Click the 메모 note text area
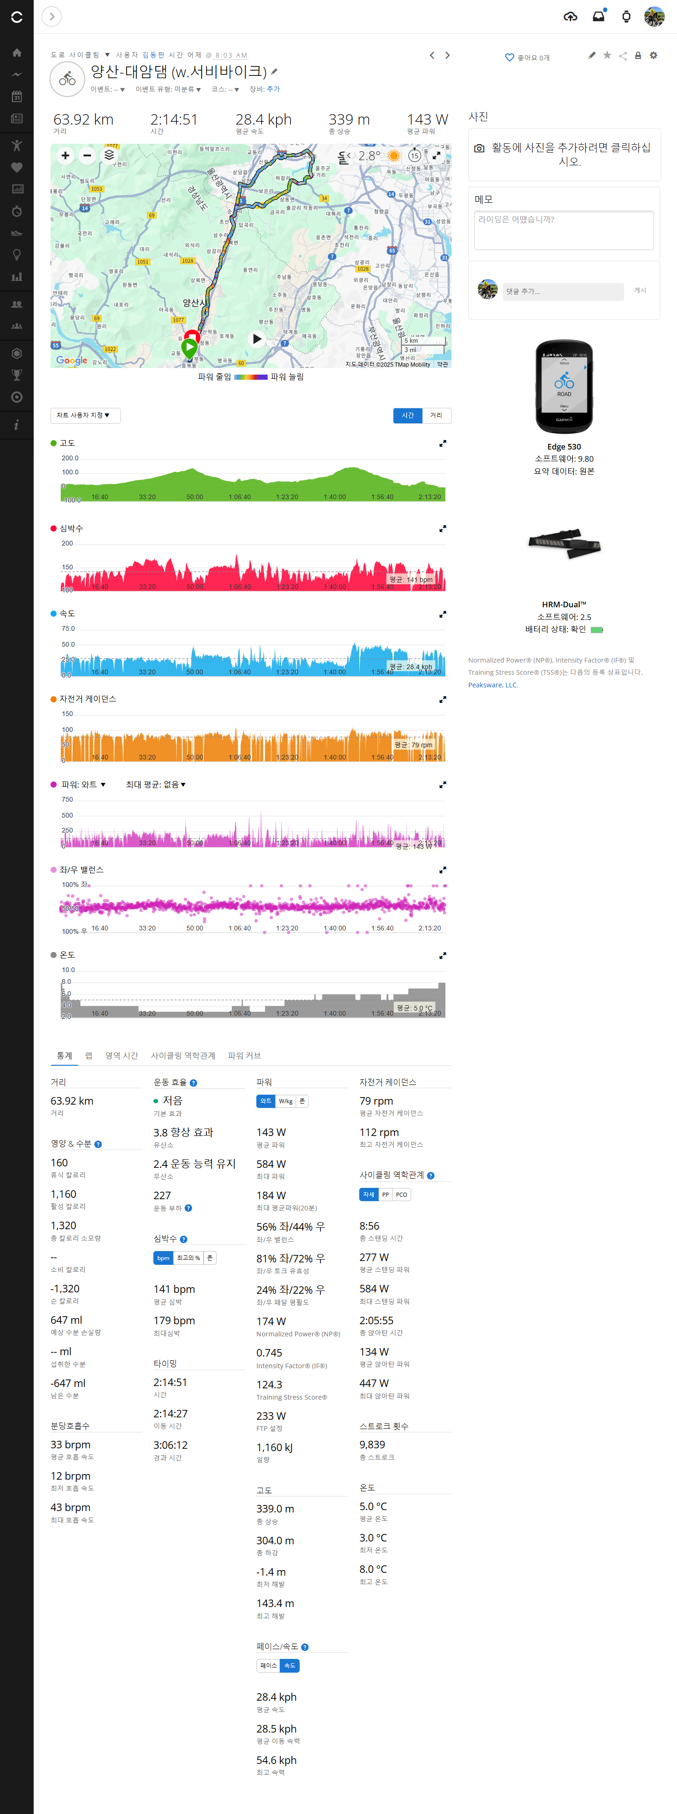The width and height of the screenshot is (677, 1814). click(564, 230)
